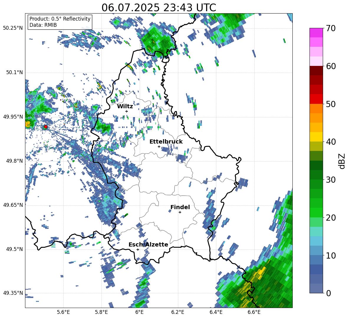Select the Ettelbruck city label
The height and width of the screenshot is (318, 349).
pos(166,142)
